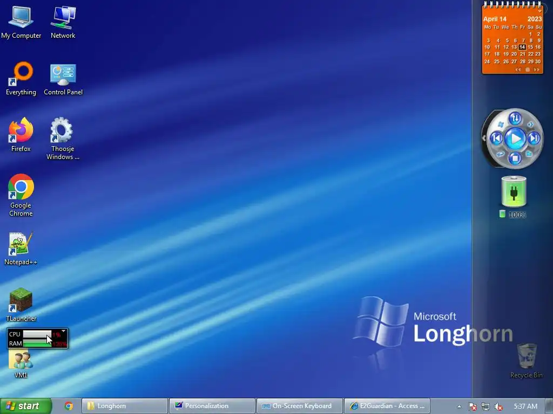Select date 21 in calendar
Viewport: 553px width, 414px height.
point(522,54)
